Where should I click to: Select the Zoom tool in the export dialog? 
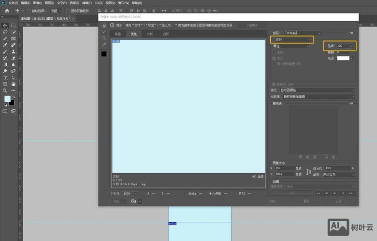coord(104,38)
